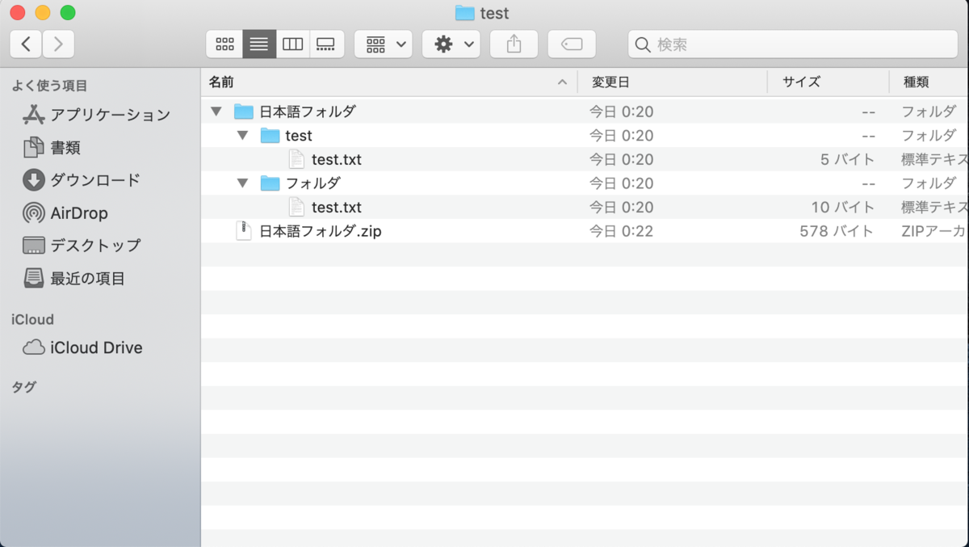Image resolution: width=969 pixels, height=547 pixels.
Task: Switch to icon view in the toolbar
Action: [x=224, y=44]
